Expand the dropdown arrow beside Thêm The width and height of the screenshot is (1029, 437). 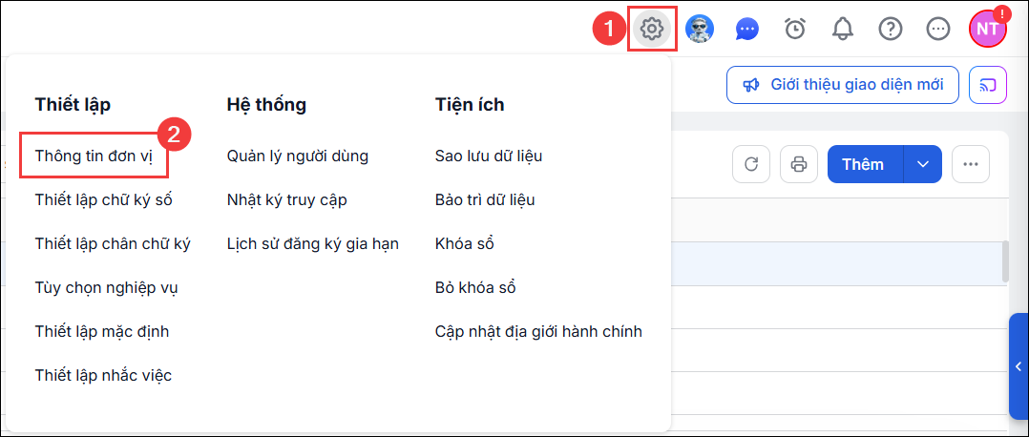coord(923,164)
